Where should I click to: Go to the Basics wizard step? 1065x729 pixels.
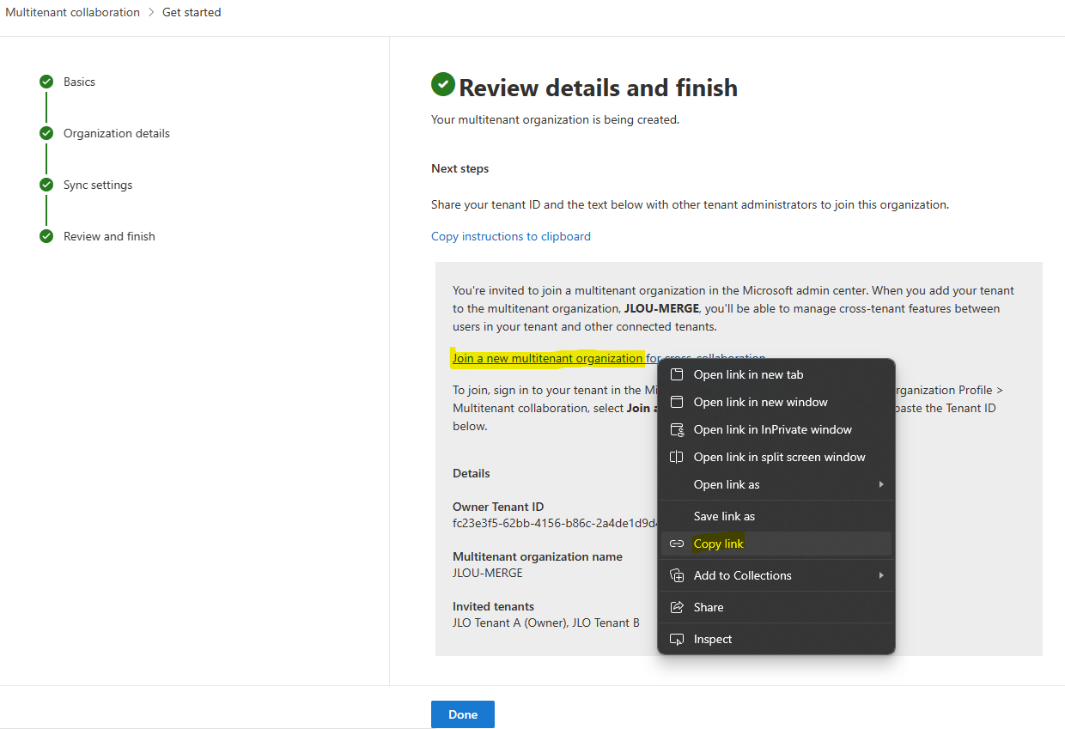point(79,82)
